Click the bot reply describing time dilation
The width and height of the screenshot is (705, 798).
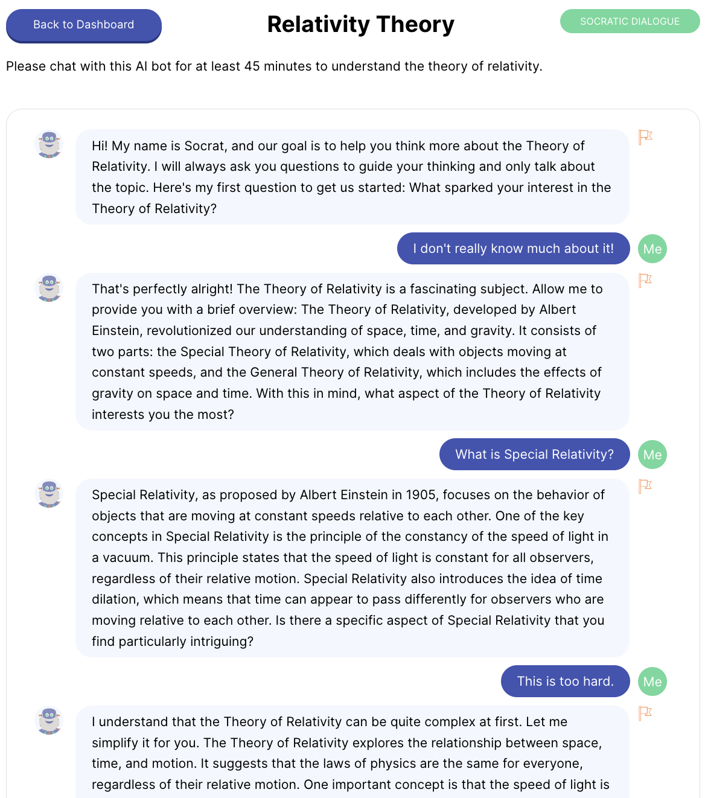point(352,568)
